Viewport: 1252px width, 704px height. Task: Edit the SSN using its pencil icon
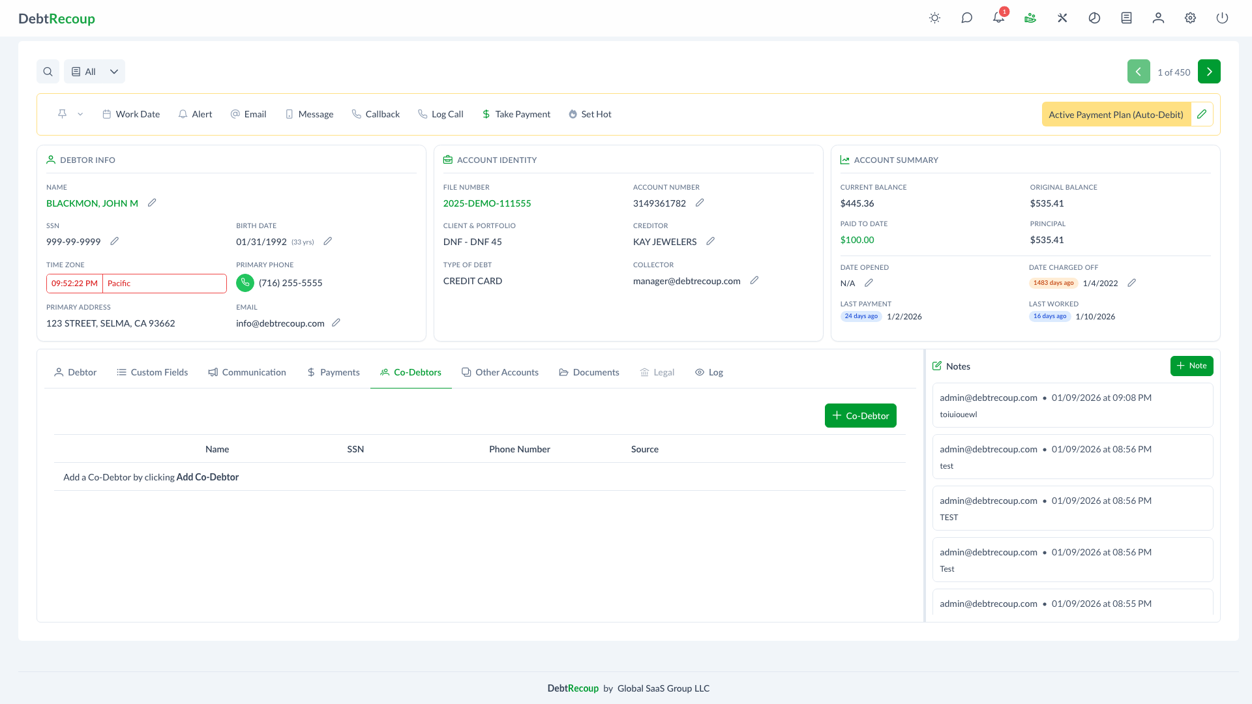click(115, 241)
